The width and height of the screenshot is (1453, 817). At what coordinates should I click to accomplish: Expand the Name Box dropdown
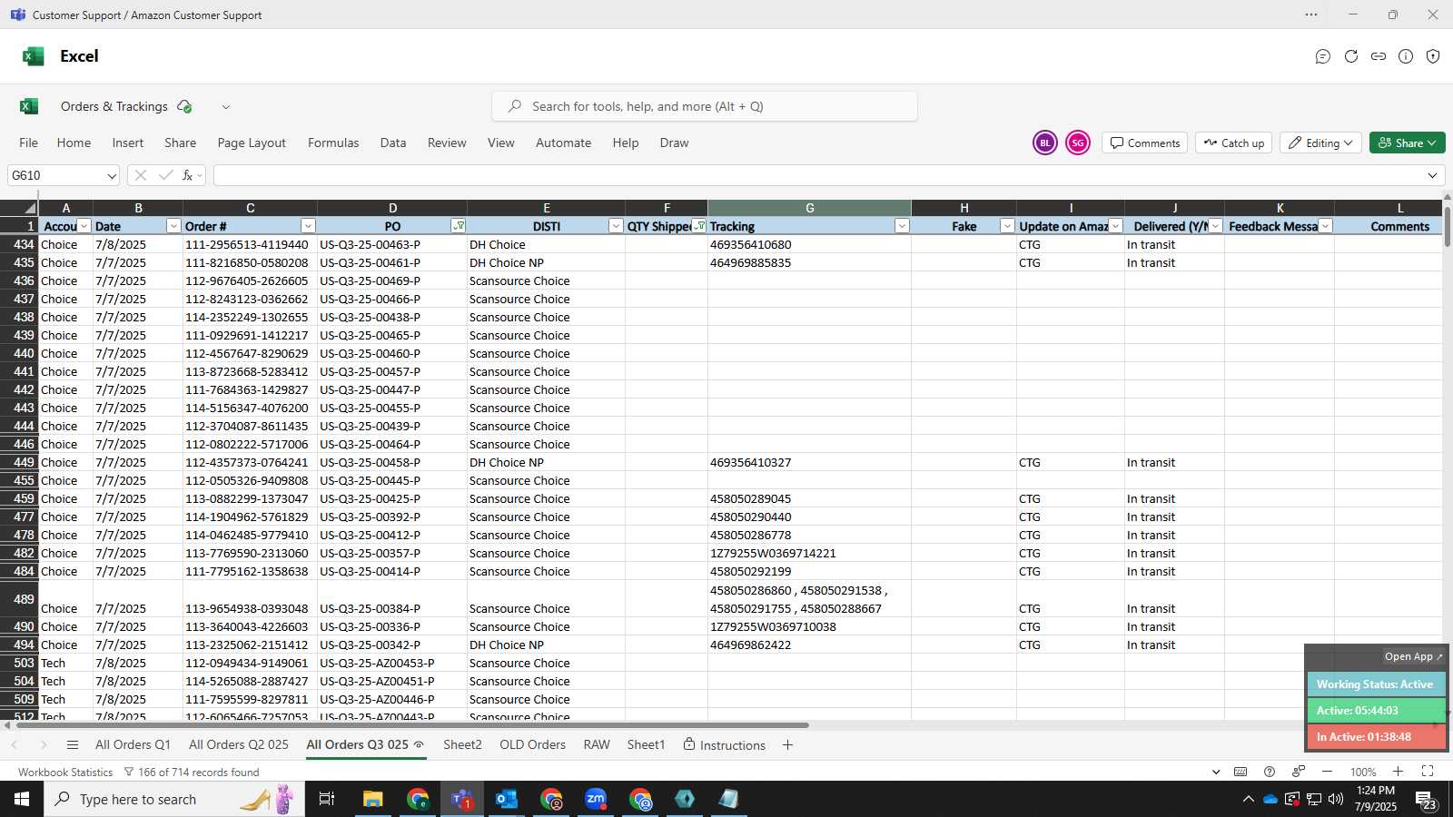pyautogui.click(x=111, y=175)
